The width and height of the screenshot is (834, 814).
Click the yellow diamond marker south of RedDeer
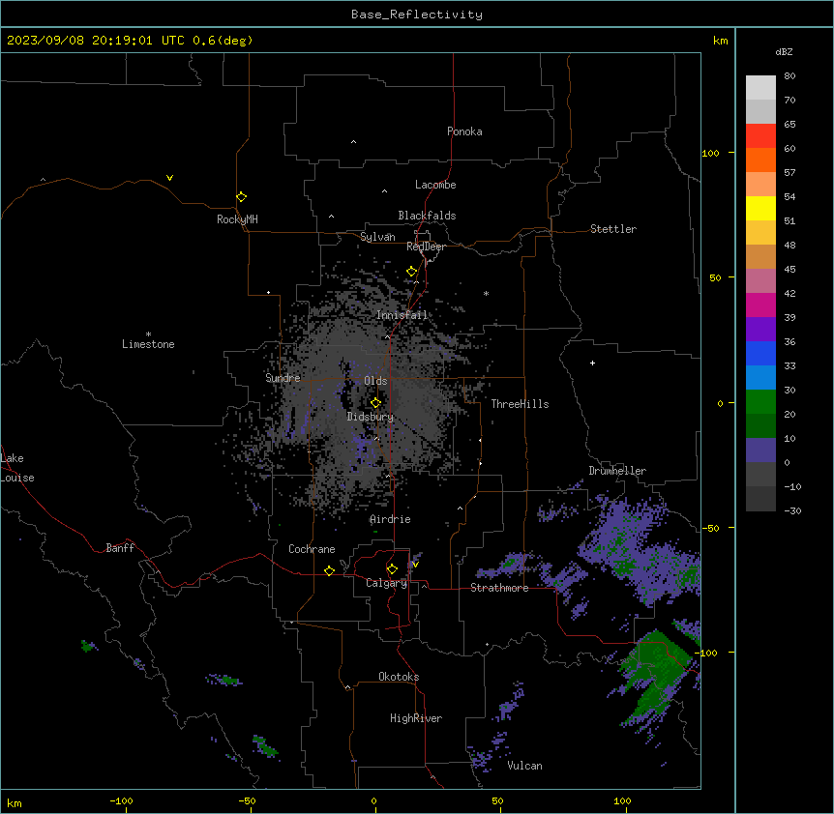click(x=411, y=272)
